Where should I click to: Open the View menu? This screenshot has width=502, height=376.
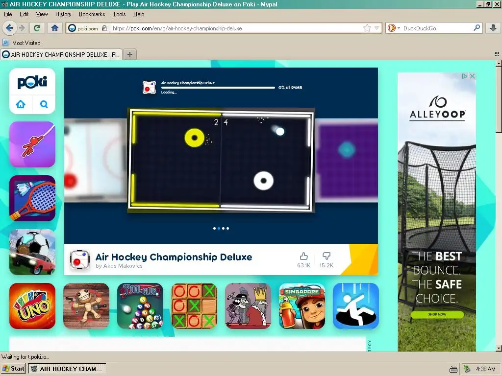pos(42,14)
